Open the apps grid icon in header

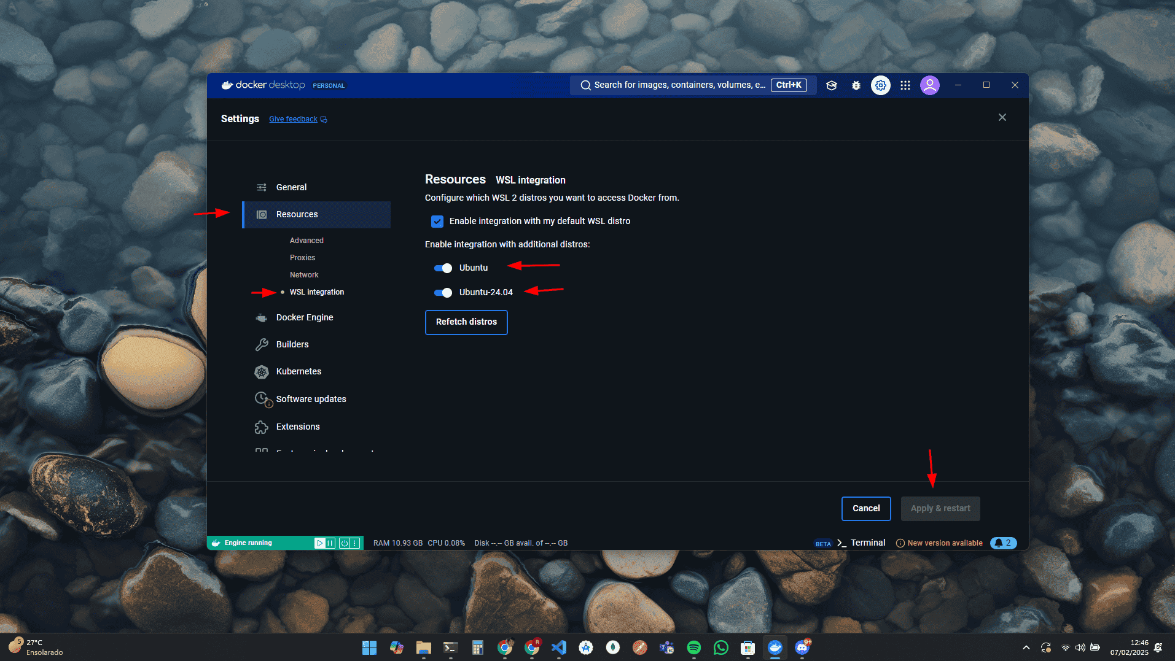click(x=905, y=85)
